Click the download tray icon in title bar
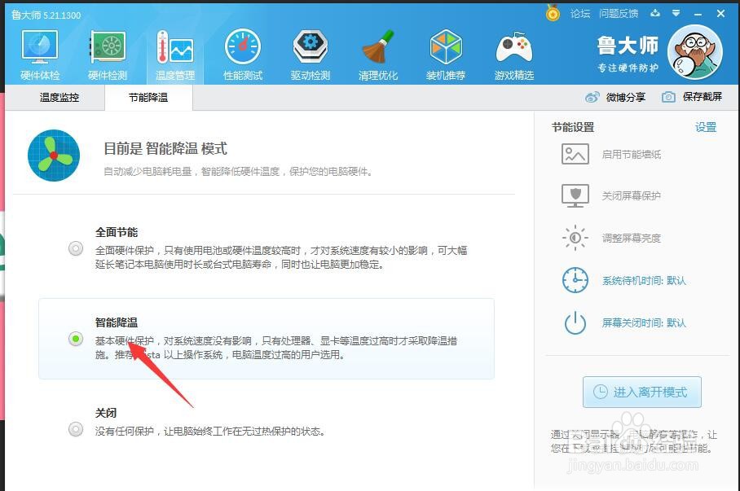Screen dimensions: 740x491 pyautogui.click(x=655, y=13)
